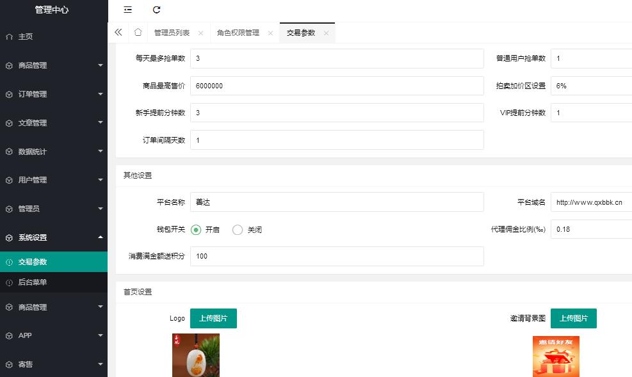Click the 邀请背景图 上传图片 button
Screen dimensions: 632x377
pos(573,318)
